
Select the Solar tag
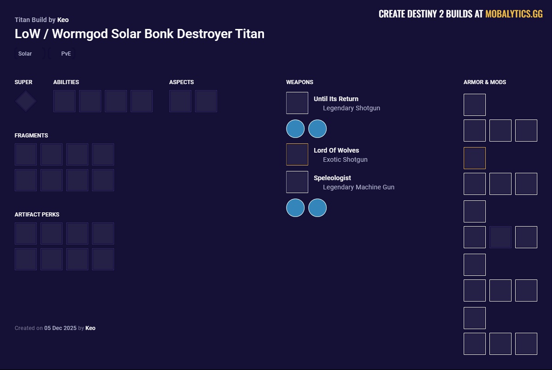coord(25,53)
